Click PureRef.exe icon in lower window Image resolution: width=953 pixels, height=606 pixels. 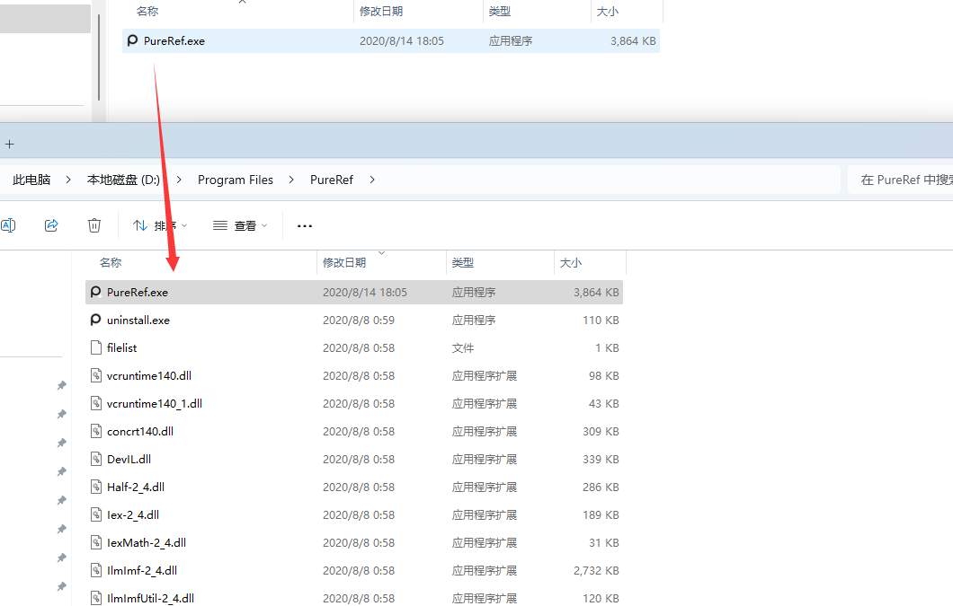click(95, 292)
